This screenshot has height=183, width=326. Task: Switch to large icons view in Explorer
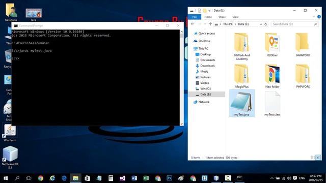(x=318, y=158)
